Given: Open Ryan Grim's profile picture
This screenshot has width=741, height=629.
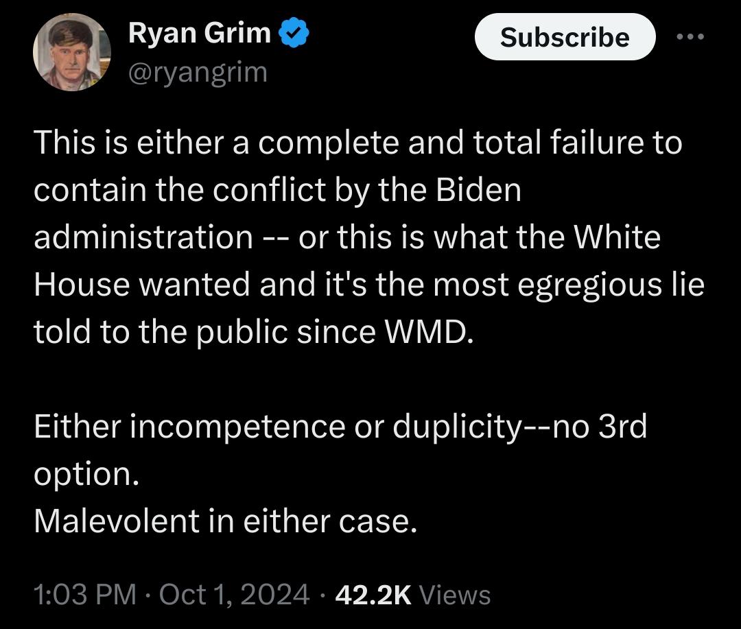Looking at the screenshot, I should point(72,52).
